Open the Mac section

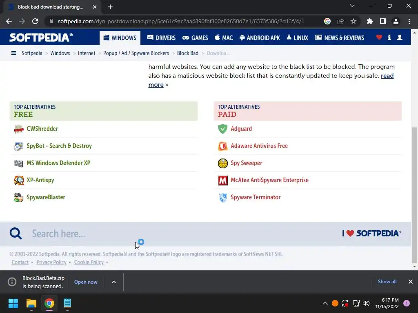(x=224, y=38)
